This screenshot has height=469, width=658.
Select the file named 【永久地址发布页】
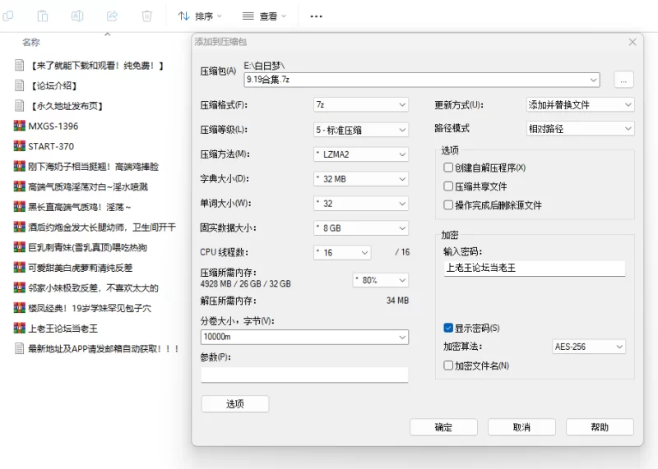[67, 106]
